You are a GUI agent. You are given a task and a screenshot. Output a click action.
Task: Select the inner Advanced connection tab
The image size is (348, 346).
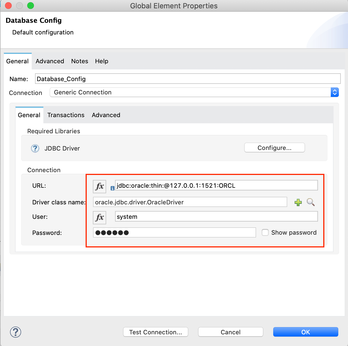(x=106, y=115)
